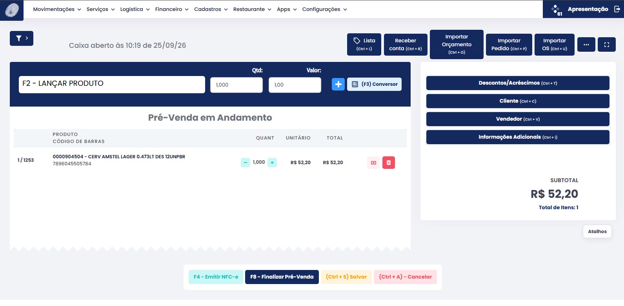
Task: Cancel the sale with Cancelar button
Action: coord(405,277)
